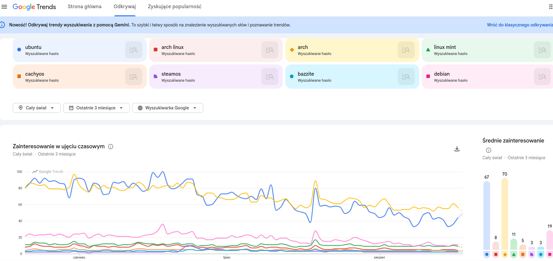Switch to Strona główna tab
Screen dimensions: 553x261
point(84,7)
